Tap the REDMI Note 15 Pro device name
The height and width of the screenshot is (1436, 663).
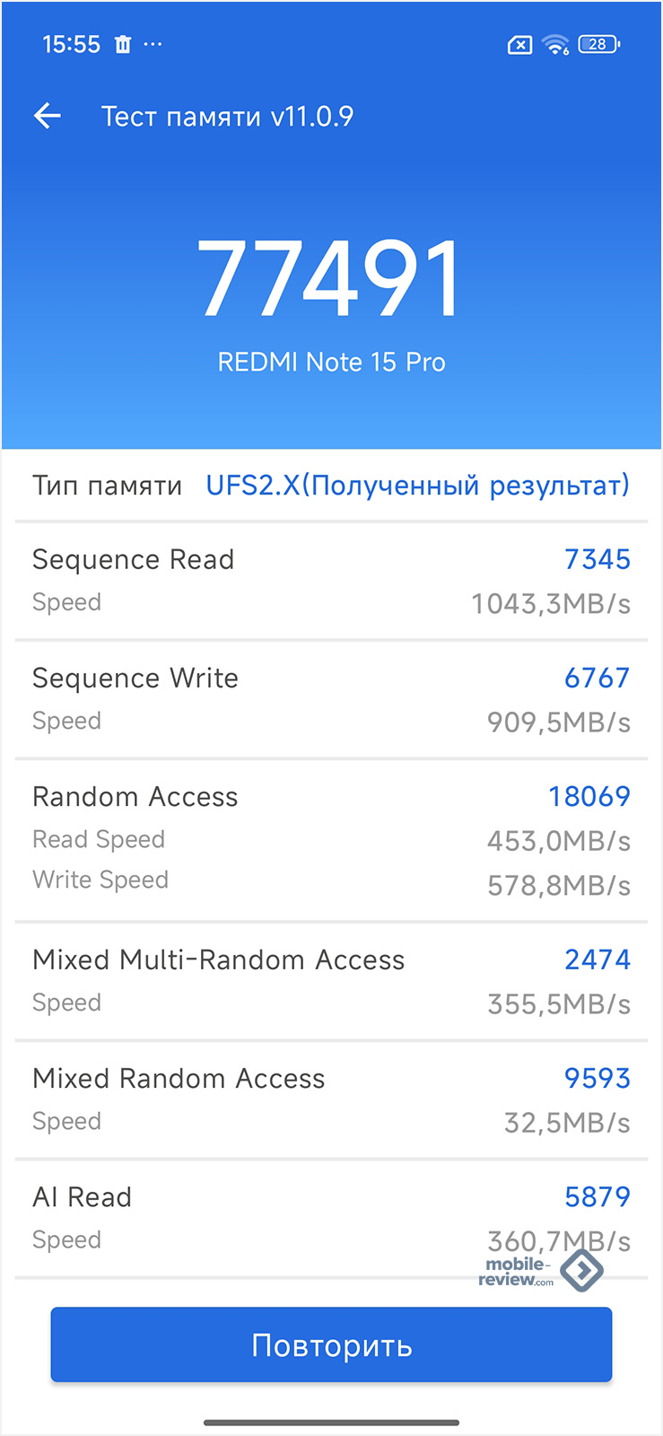click(x=331, y=363)
